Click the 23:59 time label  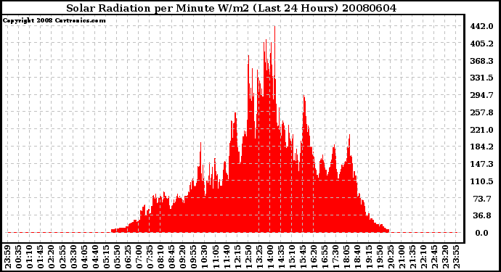coord(8,257)
